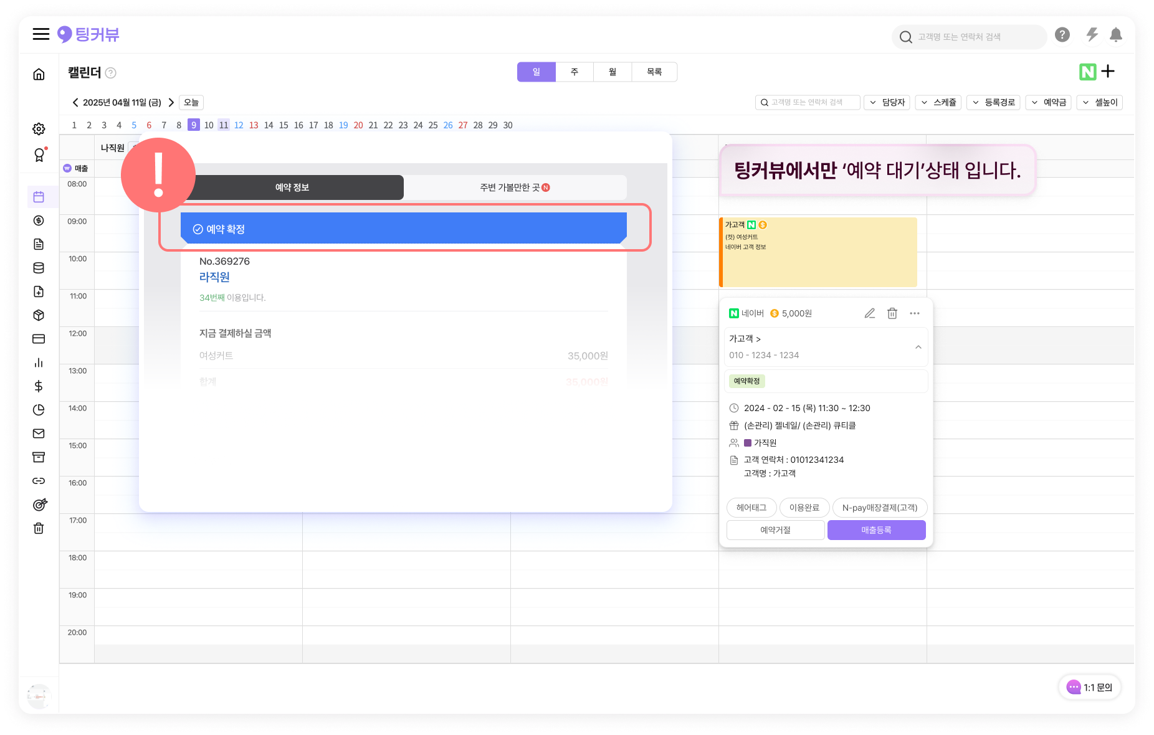Open help question mark icon in header
Screen dimensions: 1154x735
click(x=1062, y=35)
